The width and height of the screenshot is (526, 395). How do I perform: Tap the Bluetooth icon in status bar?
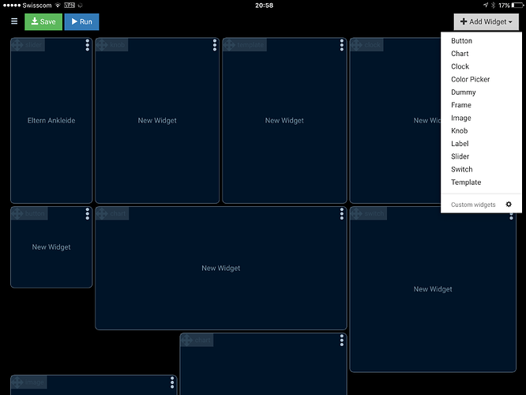493,5
